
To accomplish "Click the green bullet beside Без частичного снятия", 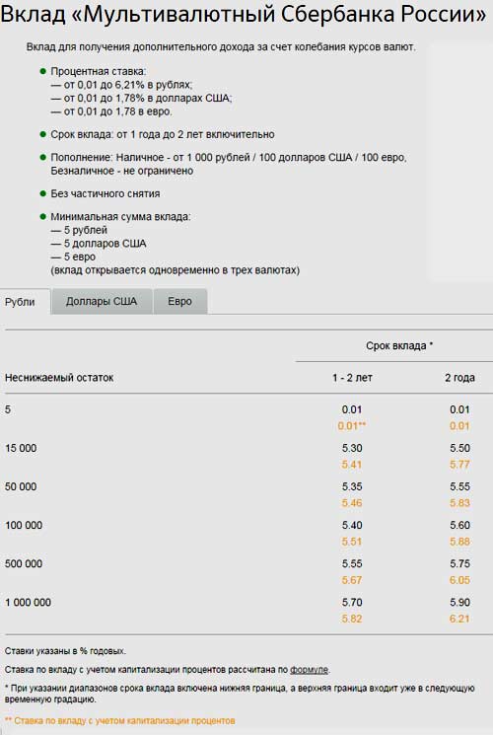I will point(42,193).
